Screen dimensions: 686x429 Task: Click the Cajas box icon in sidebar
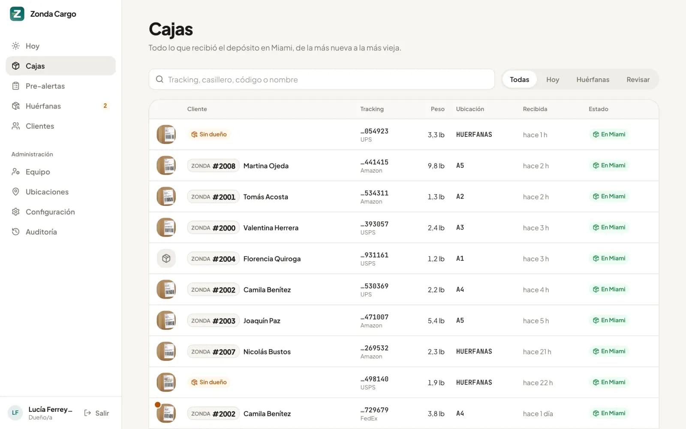[16, 66]
